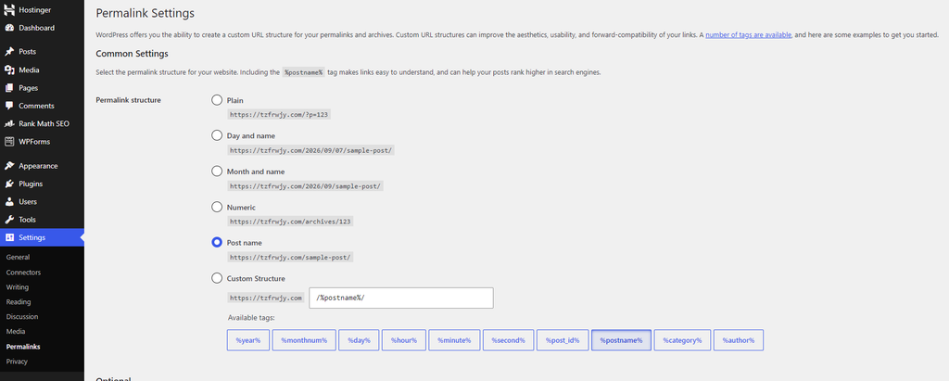Open the Dashboard menu label
The height and width of the screenshot is (381, 949).
36,28
